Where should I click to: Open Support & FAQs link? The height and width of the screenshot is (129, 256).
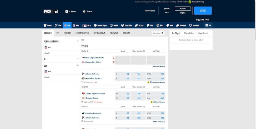(202, 20)
